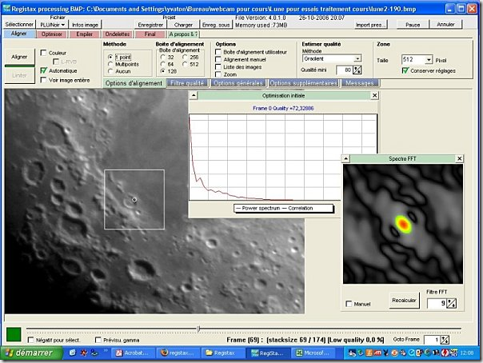The image size is (483, 363).
Task: Expand the quick launch overflow chevron
Action: 106,351
